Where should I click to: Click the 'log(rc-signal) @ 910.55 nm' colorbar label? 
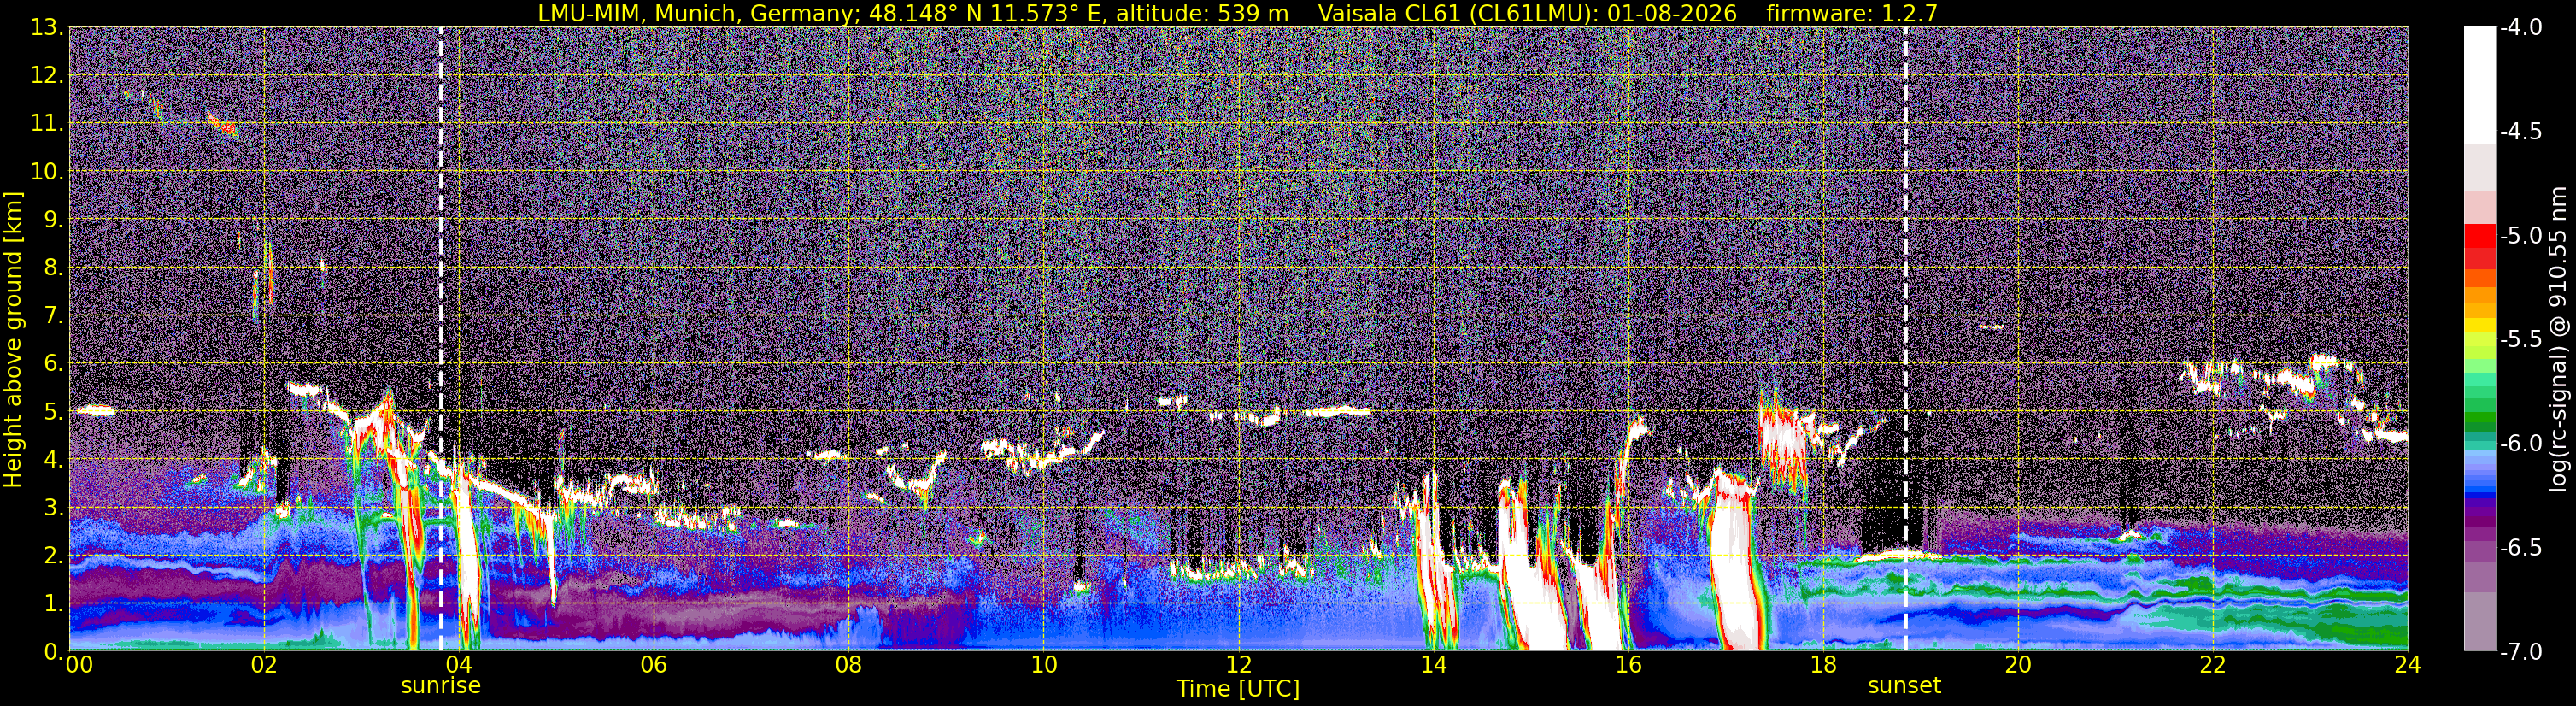[x=2561, y=339]
